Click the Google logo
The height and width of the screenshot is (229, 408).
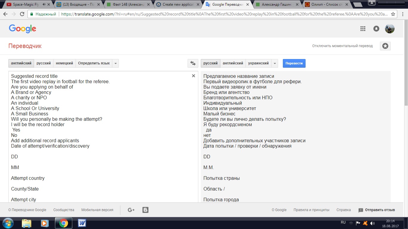pyautogui.click(x=22, y=29)
